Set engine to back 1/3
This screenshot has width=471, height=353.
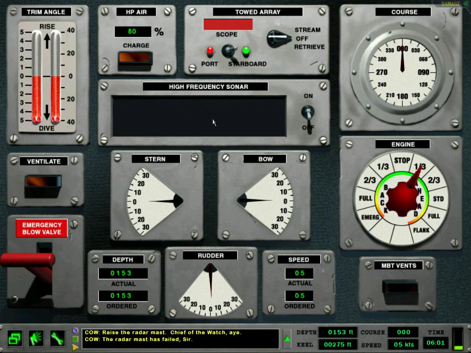click(383, 166)
